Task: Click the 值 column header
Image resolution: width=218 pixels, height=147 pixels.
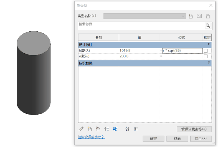Action: point(140,38)
